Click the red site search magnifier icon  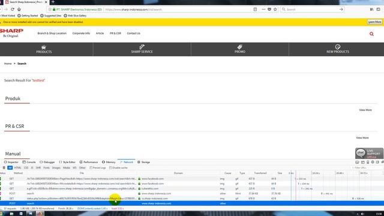point(371,34)
